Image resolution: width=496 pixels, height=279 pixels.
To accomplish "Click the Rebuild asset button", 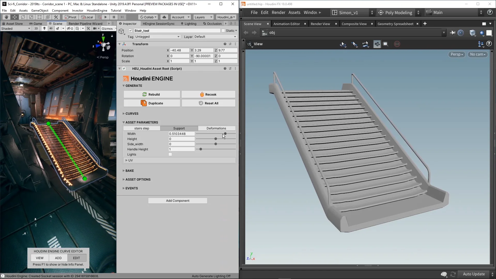I will 152,95.
